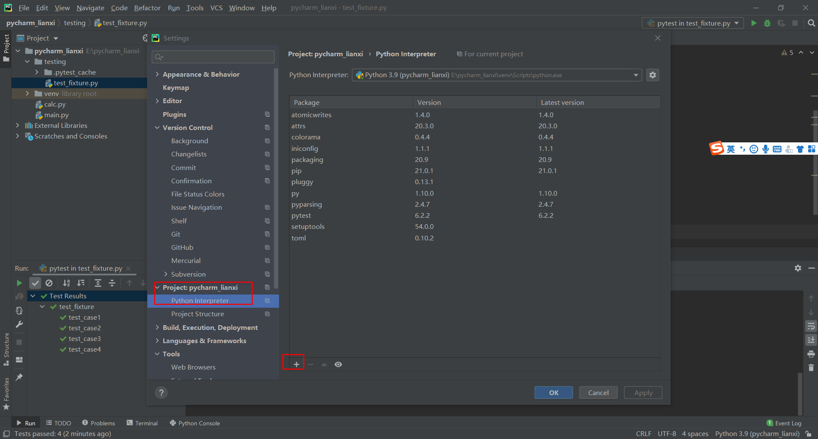Open the File menu
The width and height of the screenshot is (818, 439).
pos(24,8)
